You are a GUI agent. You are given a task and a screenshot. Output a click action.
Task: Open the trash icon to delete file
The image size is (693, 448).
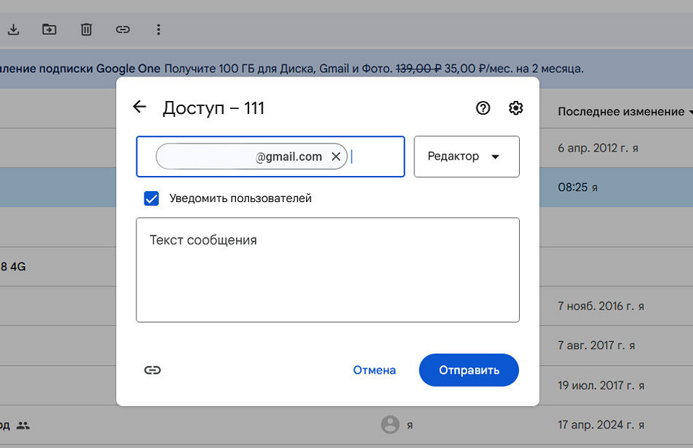[x=86, y=30]
